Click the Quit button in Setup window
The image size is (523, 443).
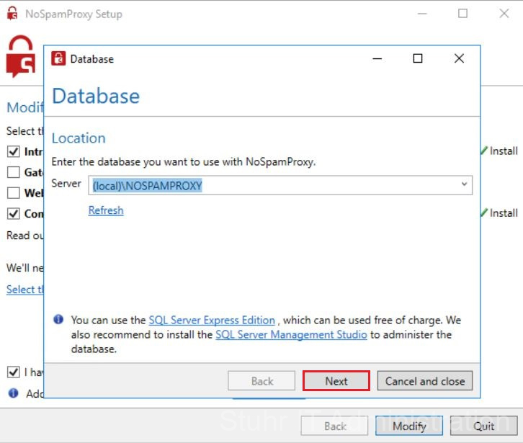point(484,426)
